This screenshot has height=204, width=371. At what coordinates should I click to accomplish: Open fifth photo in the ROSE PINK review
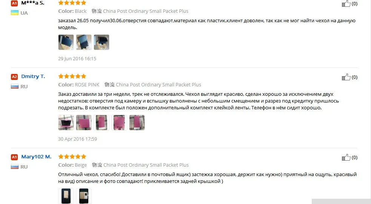(x=137, y=123)
